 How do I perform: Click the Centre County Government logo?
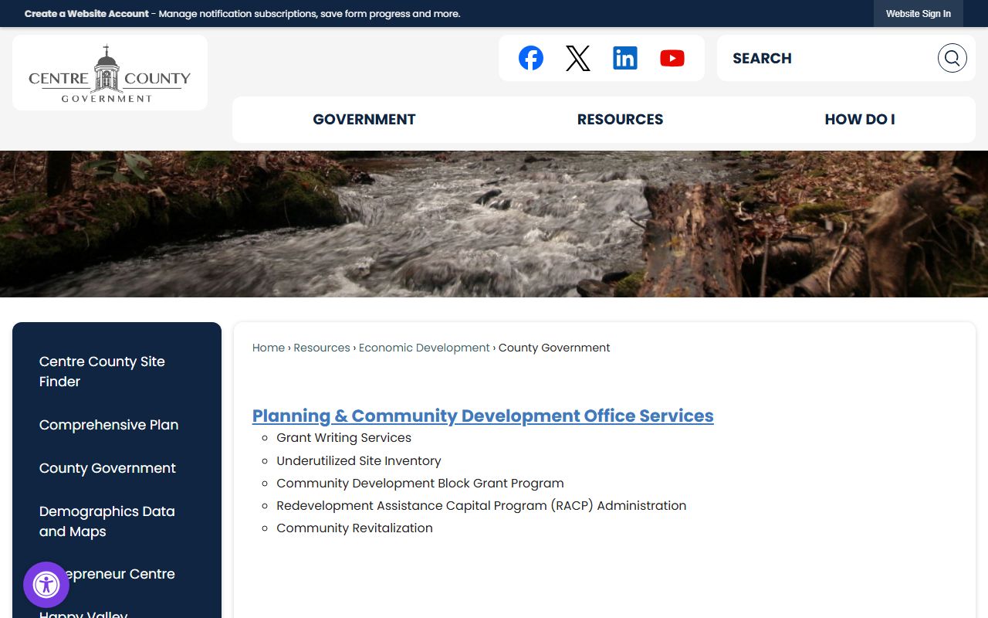pyautogui.click(x=110, y=73)
